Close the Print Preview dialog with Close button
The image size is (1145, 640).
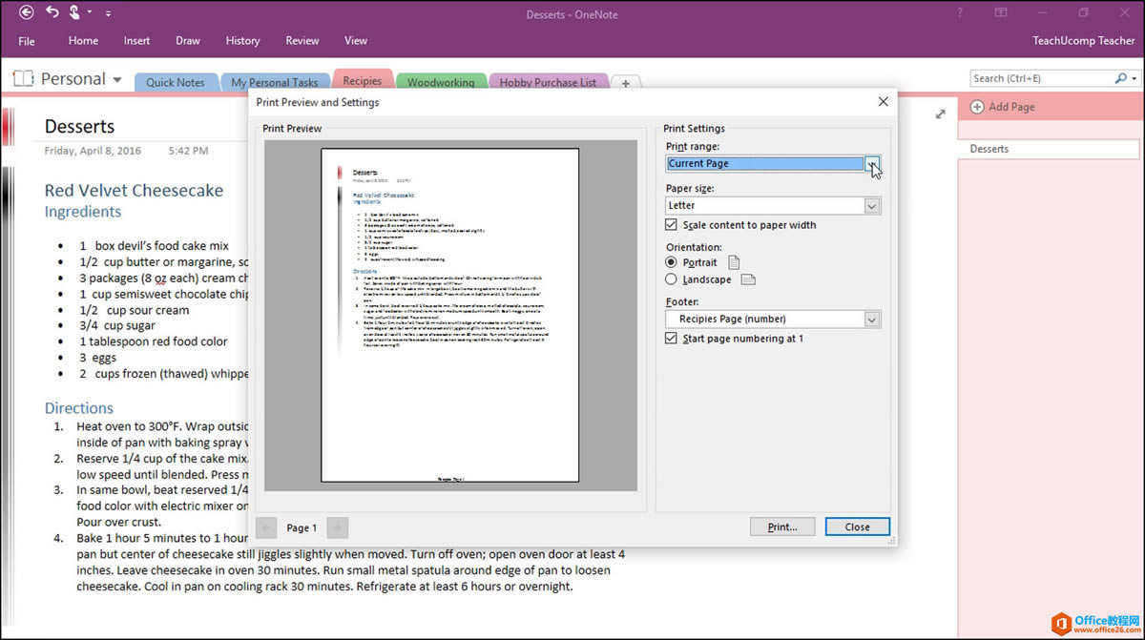[856, 526]
